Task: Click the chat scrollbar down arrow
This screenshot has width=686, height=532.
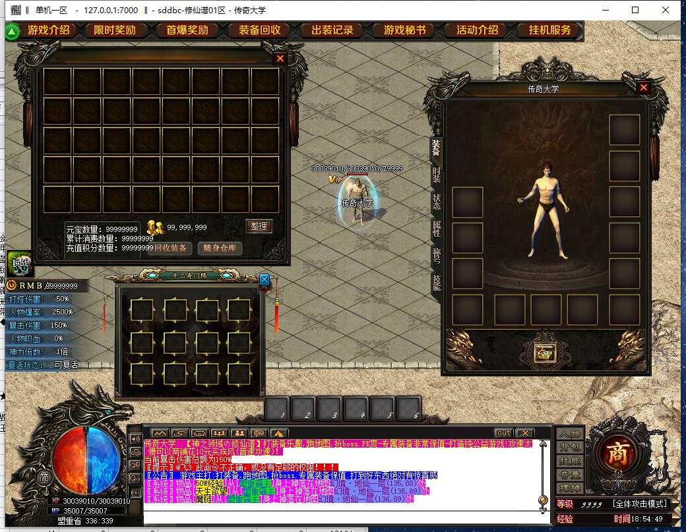Action: pyautogui.click(x=544, y=510)
